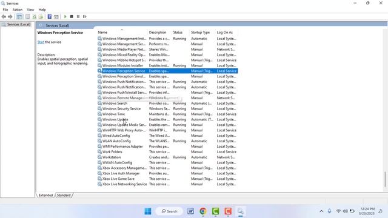
Task: Show hidden system tray icons chevron
Action: [321, 211]
